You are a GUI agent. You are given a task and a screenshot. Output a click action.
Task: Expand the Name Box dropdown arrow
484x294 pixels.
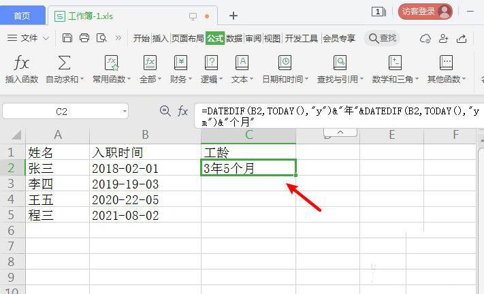[x=125, y=111]
